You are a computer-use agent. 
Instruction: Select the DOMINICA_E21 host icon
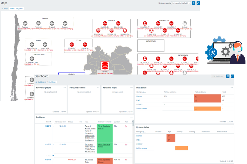tap(118, 23)
